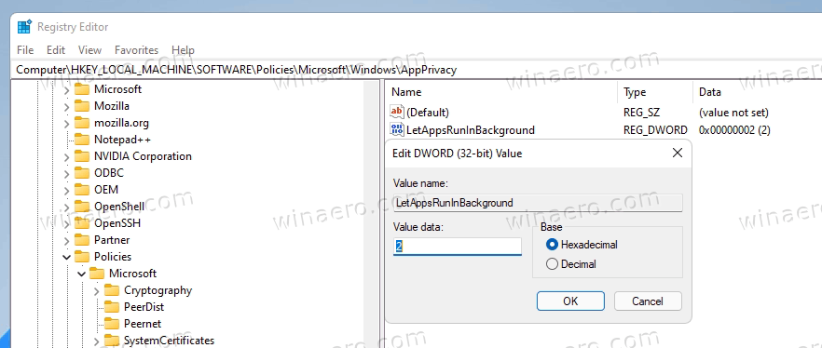Select the OpenSSH folder icon
The image size is (822, 348).
pos(81,223)
